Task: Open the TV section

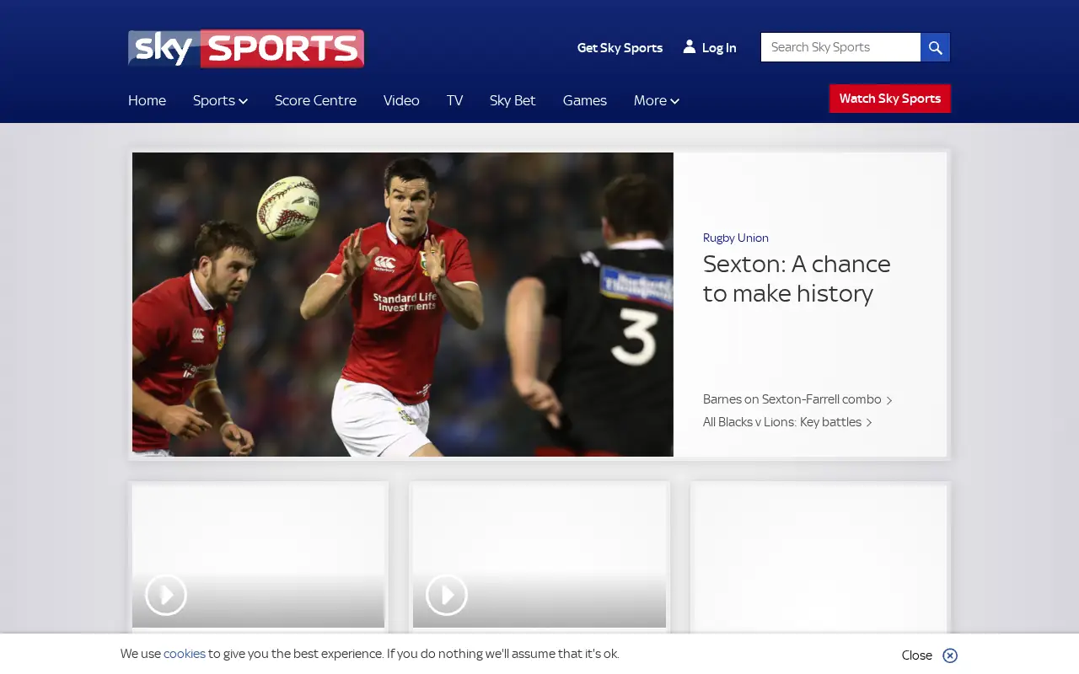Action: (x=454, y=100)
